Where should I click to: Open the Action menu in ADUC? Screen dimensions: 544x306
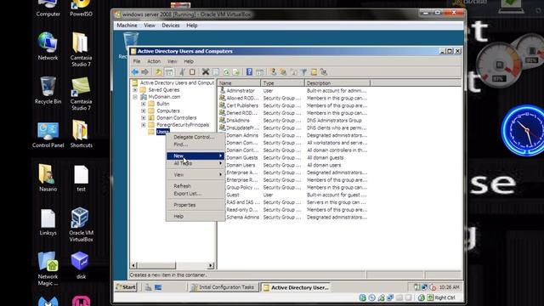tap(154, 61)
